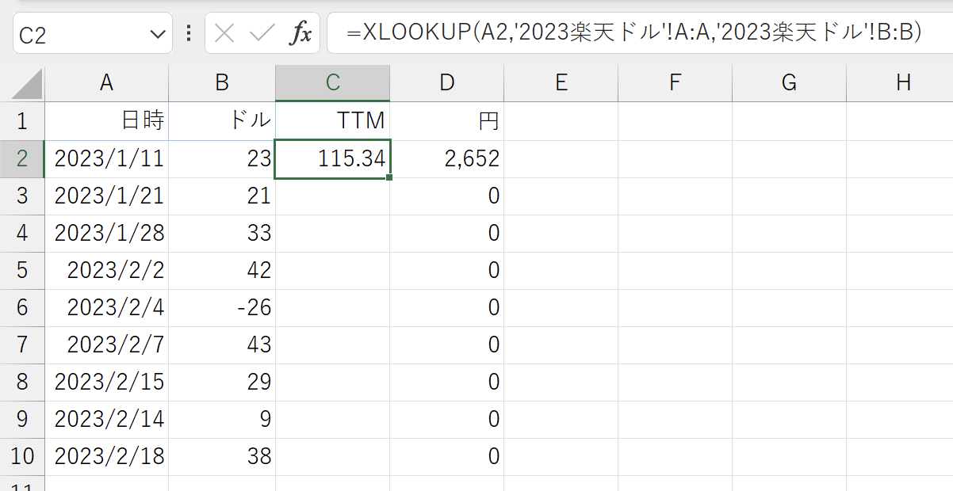Confirm the formula with the checkmark icon

tap(262, 33)
